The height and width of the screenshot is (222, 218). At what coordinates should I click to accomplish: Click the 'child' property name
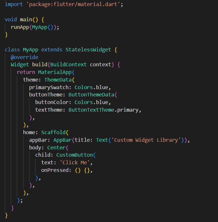pos(43,155)
